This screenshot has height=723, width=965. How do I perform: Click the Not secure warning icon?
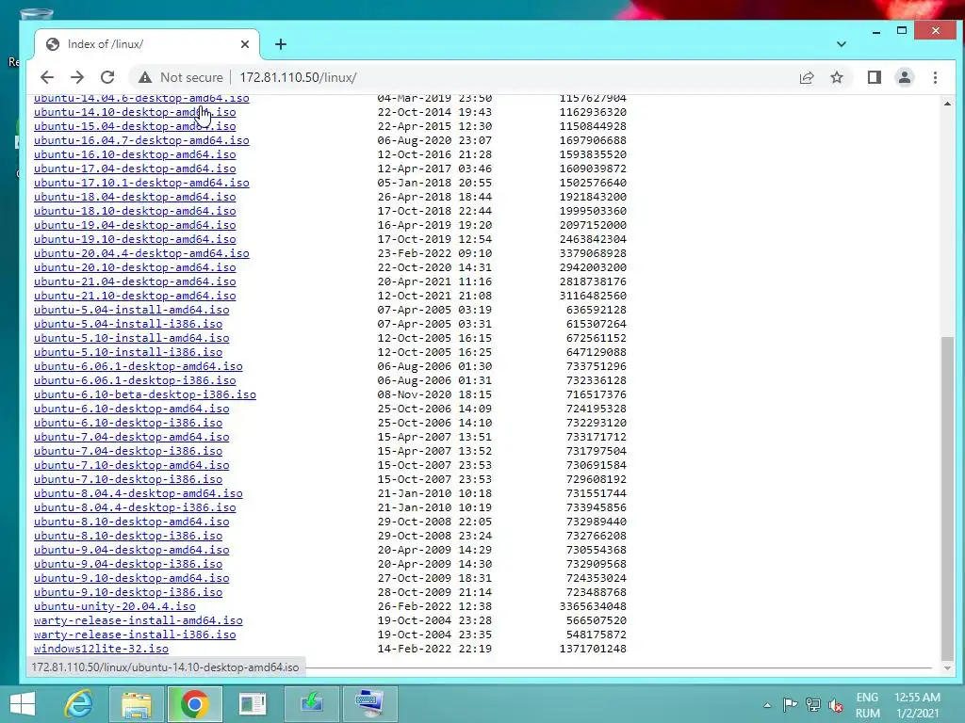(144, 77)
